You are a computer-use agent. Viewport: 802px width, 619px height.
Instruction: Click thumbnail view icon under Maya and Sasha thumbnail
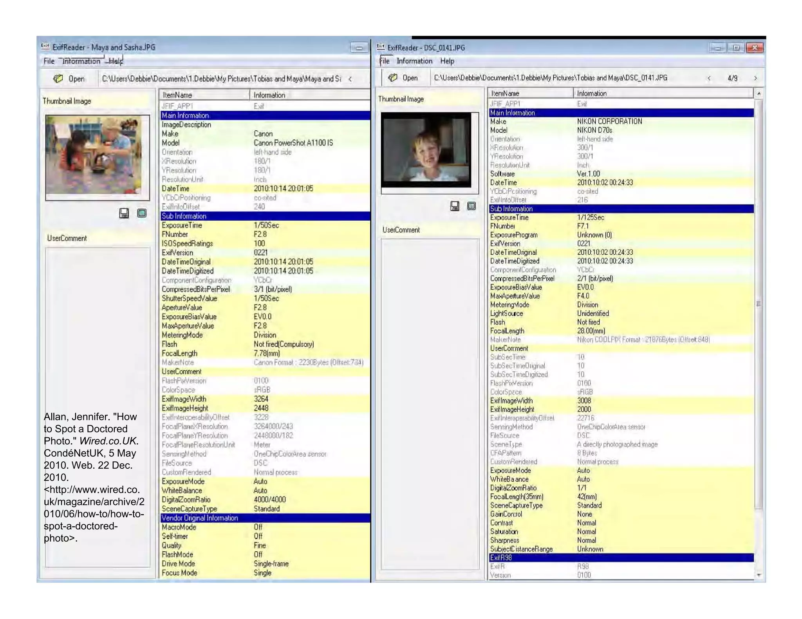pos(142,213)
